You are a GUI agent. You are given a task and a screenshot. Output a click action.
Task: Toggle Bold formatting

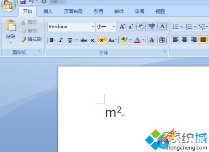pos(52,40)
